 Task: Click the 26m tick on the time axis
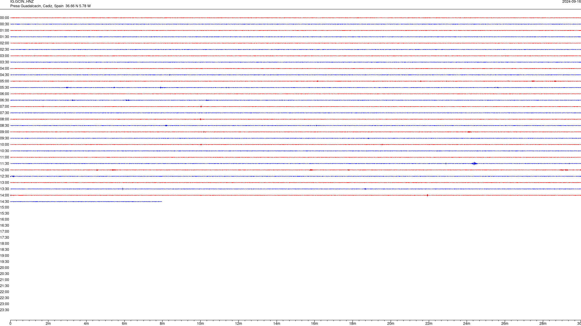(505, 324)
